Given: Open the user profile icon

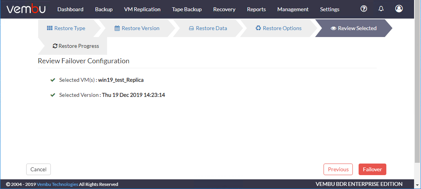Looking at the screenshot, I should [x=399, y=8].
